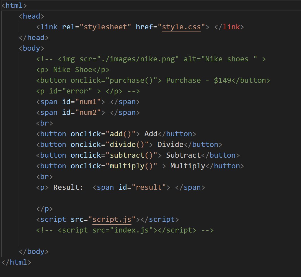Click the Multiply button label text
The width and height of the screenshot is (301, 277).
(188, 166)
